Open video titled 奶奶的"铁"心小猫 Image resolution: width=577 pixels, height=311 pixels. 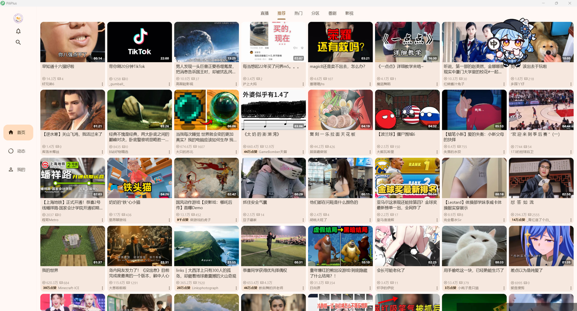125,203
